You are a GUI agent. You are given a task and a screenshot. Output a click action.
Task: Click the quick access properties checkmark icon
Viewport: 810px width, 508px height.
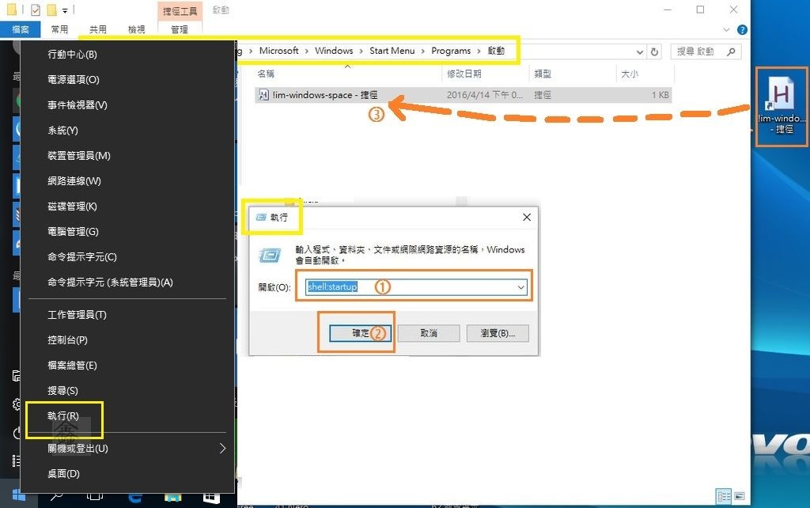(x=36, y=9)
